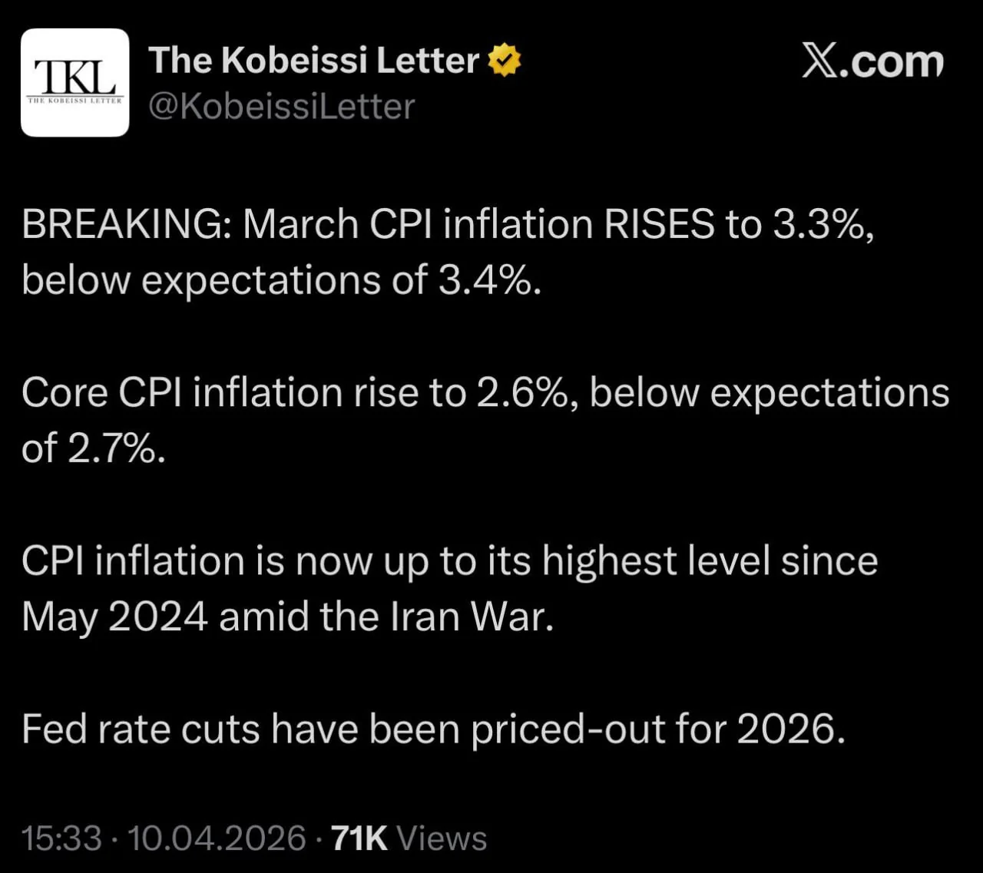Click the gold verified badge
The width and height of the screenshot is (983, 873).
[x=504, y=61]
